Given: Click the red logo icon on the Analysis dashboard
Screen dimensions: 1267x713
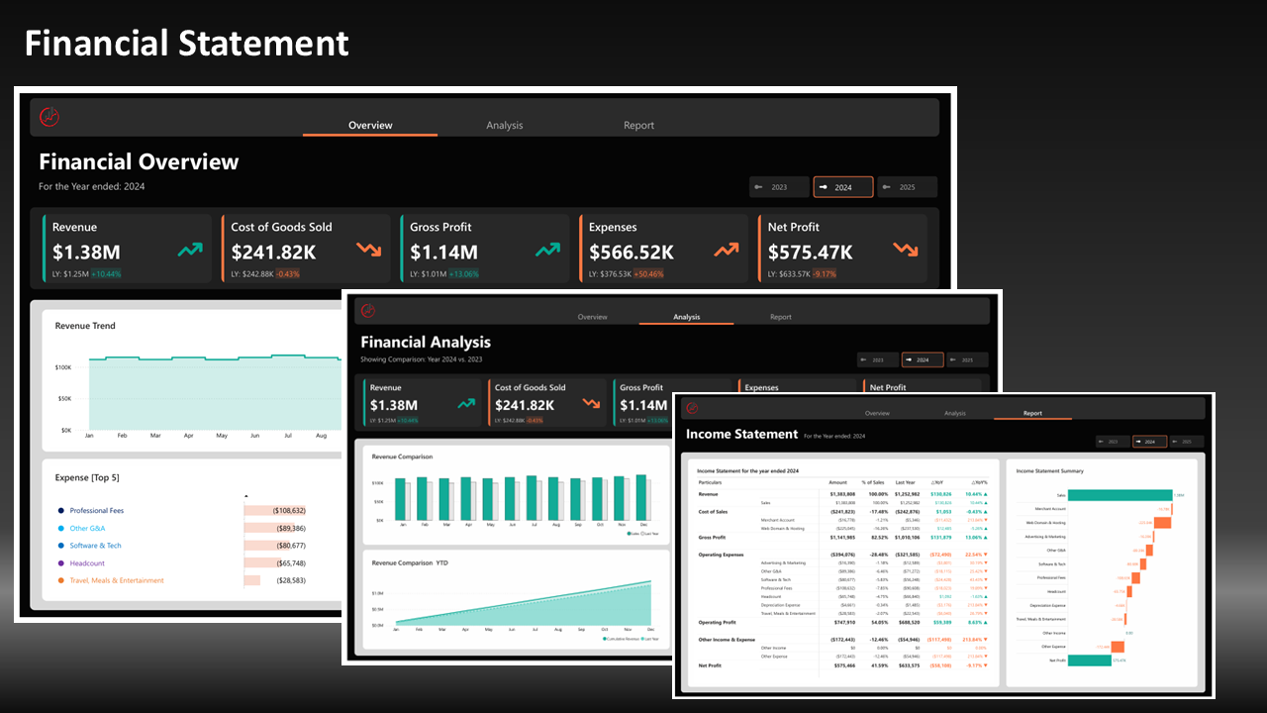Looking at the screenshot, I should pos(368,311).
